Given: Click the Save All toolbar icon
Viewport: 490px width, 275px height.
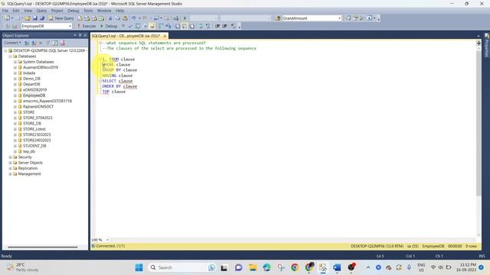Looking at the screenshot, I should [x=42, y=18].
